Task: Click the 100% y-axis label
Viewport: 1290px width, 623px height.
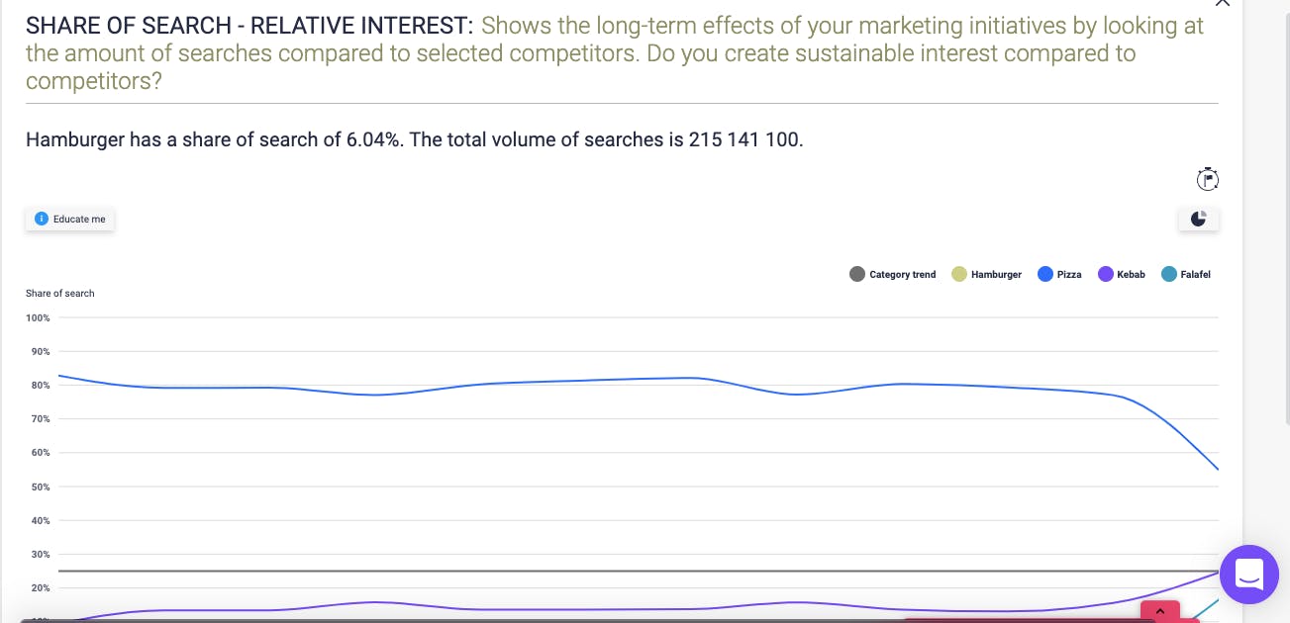Action: click(39, 318)
